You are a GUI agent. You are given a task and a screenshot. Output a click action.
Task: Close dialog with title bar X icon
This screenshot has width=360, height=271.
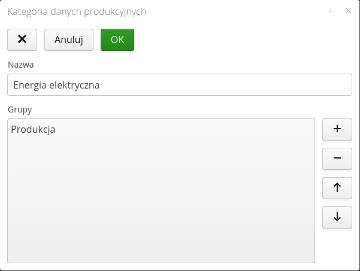[x=348, y=11]
